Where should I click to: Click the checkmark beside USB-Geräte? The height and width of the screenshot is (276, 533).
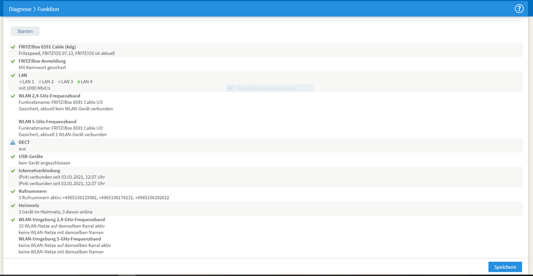13,157
